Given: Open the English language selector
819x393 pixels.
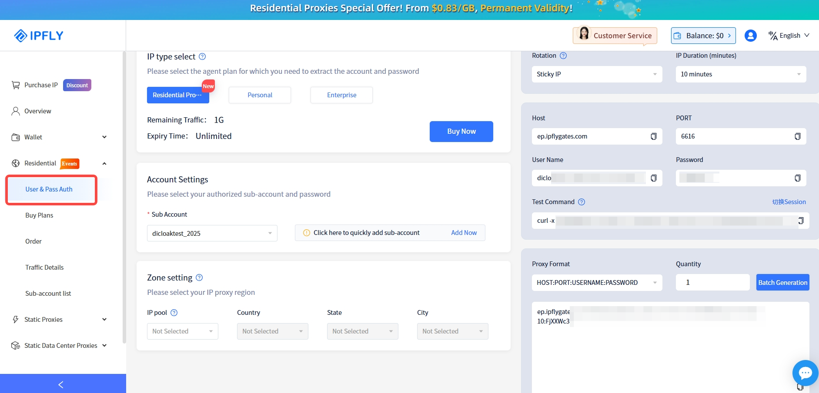Looking at the screenshot, I should point(789,36).
